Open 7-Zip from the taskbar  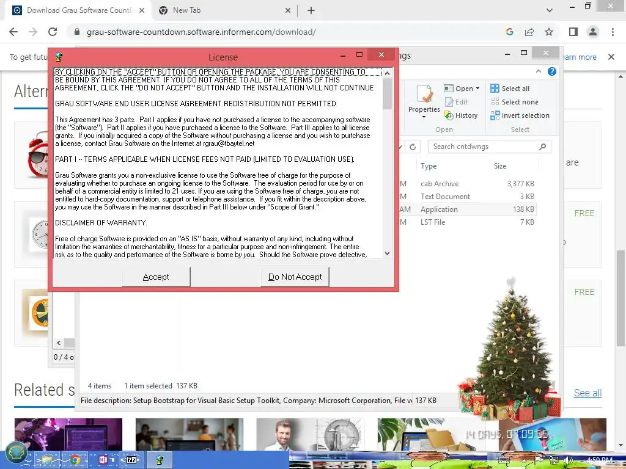tap(131, 460)
